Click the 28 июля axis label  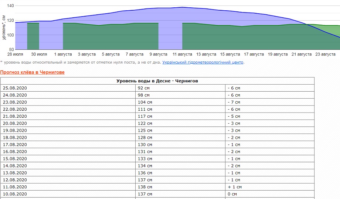pos(14,54)
